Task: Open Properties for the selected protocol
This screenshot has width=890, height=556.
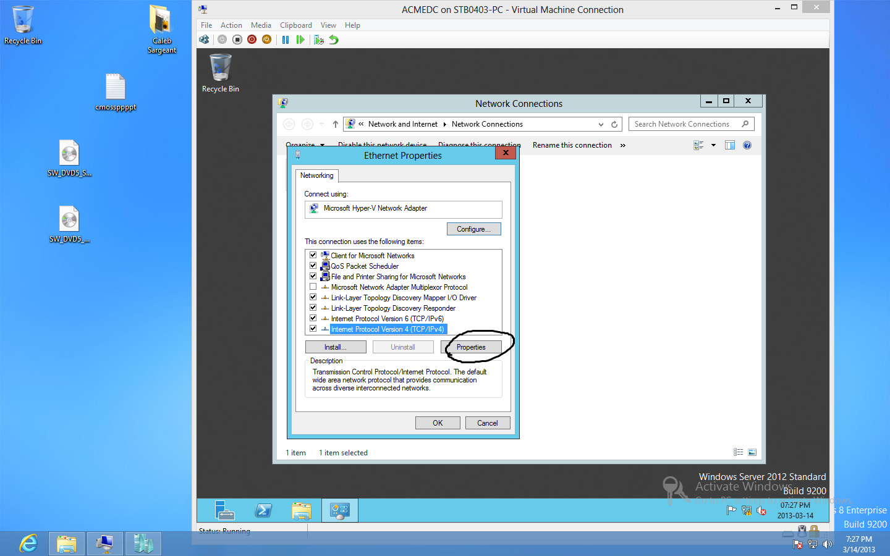Action: 471,347
